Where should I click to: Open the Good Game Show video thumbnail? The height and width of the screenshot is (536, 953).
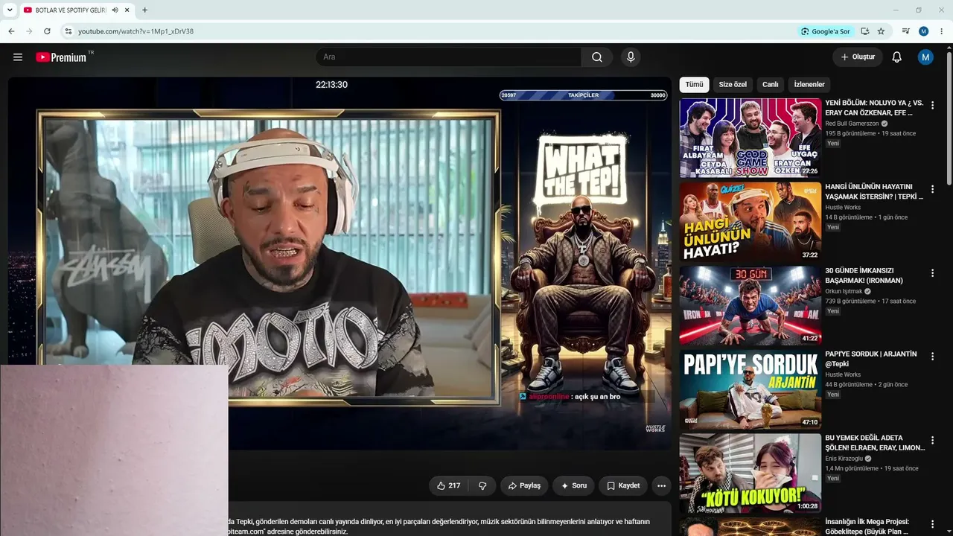(750, 138)
